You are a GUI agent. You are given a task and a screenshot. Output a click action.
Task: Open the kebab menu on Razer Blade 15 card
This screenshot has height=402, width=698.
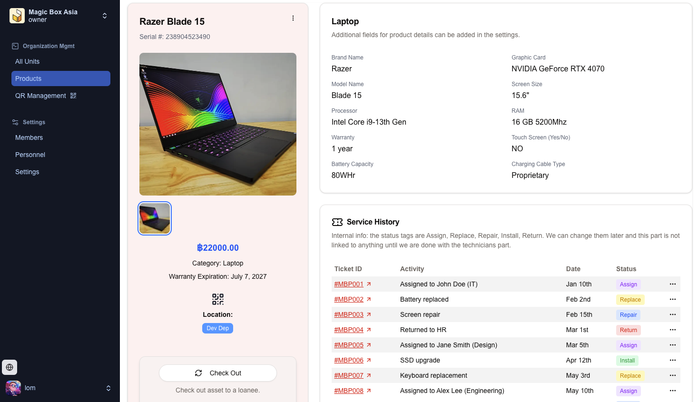tap(293, 18)
